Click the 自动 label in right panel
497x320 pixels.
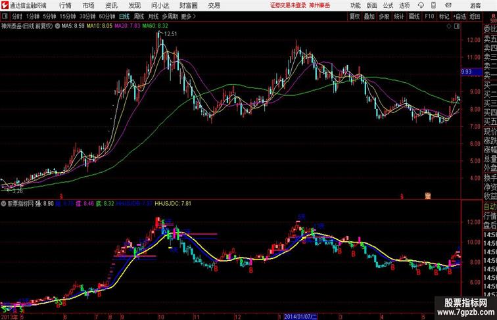pyautogui.click(x=490, y=206)
